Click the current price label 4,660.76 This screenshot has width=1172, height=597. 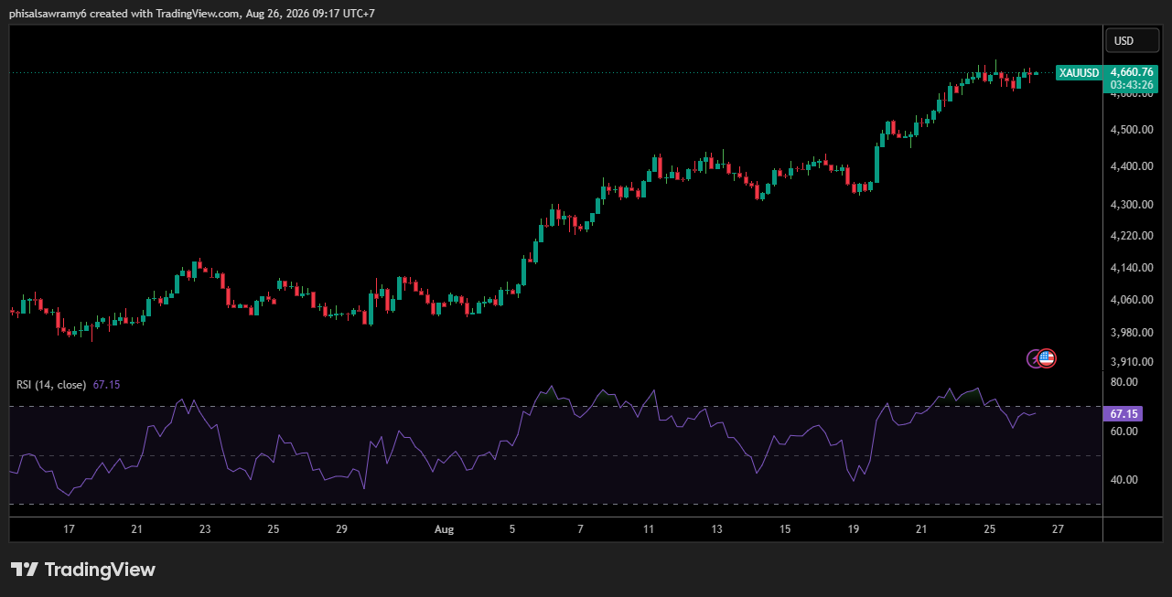coord(1132,71)
